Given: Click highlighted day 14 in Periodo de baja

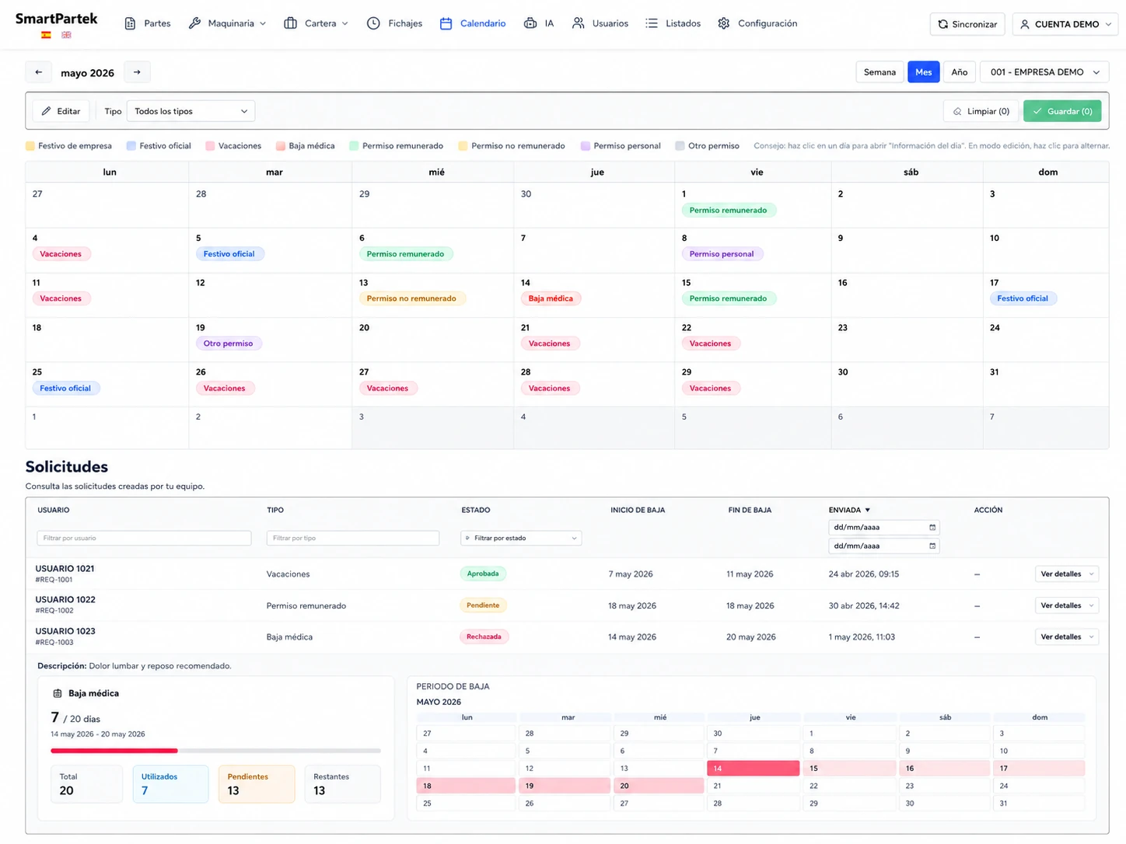Looking at the screenshot, I should pyautogui.click(x=754, y=769).
